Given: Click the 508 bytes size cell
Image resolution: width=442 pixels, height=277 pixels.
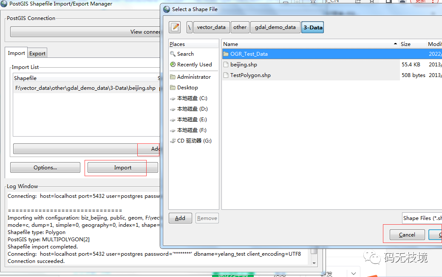Looking at the screenshot, I should click(x=413, y=75).
